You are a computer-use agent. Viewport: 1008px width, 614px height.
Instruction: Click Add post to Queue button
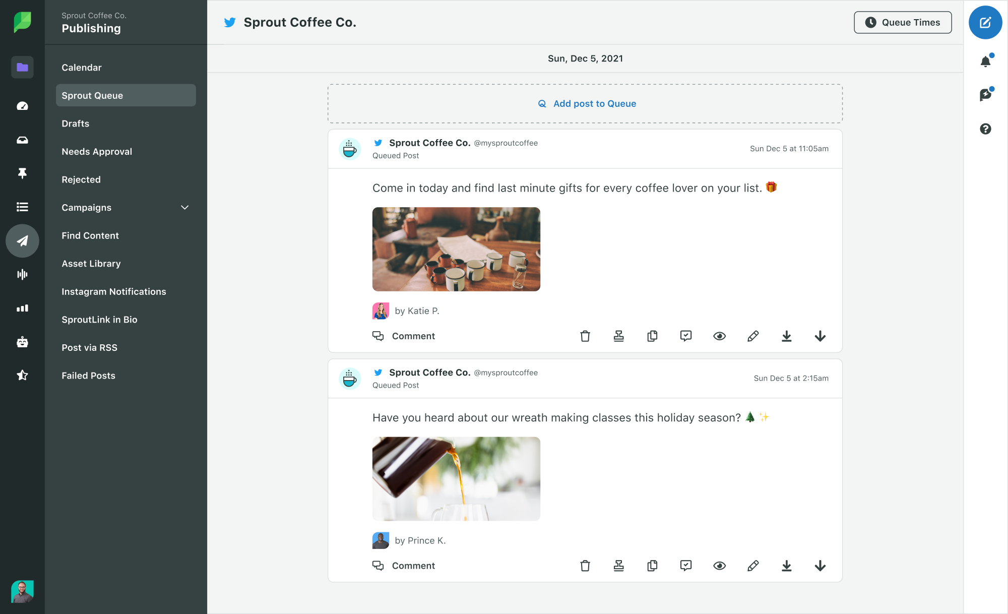click(585, 103)
